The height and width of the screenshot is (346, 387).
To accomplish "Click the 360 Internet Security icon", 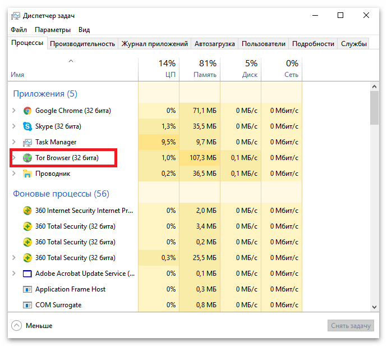I will coord(27,211).
